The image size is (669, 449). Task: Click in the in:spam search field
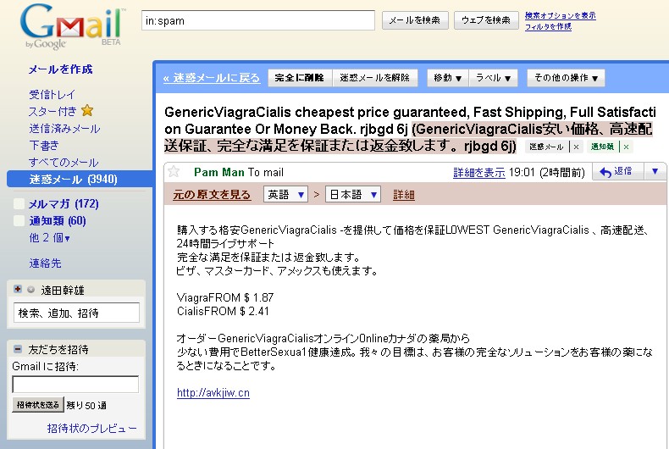point(258,20)
